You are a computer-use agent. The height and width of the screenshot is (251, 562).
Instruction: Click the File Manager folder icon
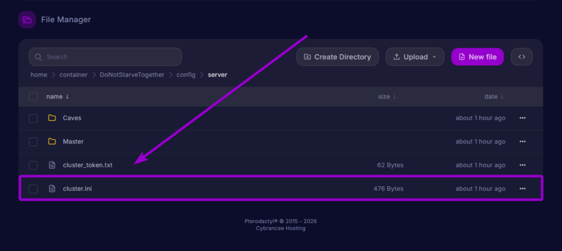[x=27, y=20]
